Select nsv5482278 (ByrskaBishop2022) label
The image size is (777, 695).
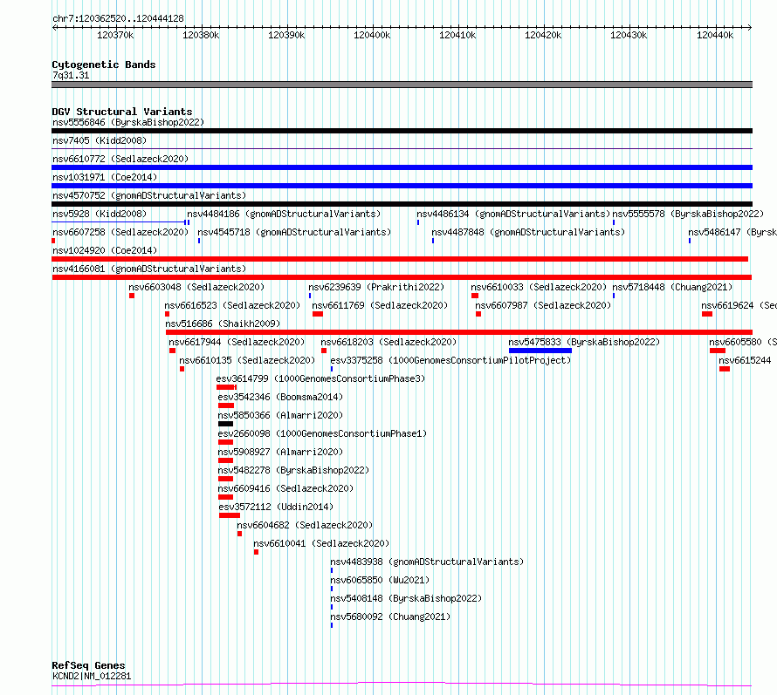[294, 470]
